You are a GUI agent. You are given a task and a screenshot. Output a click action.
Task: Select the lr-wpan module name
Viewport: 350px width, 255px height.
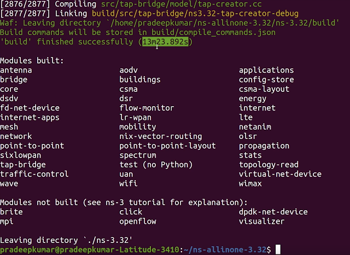pos(135,118)
